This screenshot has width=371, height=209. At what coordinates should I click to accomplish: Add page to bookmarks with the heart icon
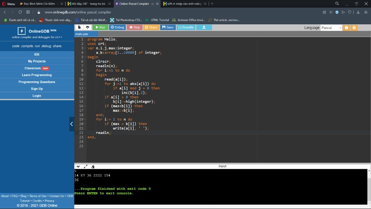[350, 12]
